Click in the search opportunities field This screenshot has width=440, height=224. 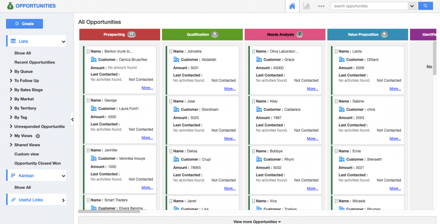point(370,6)
